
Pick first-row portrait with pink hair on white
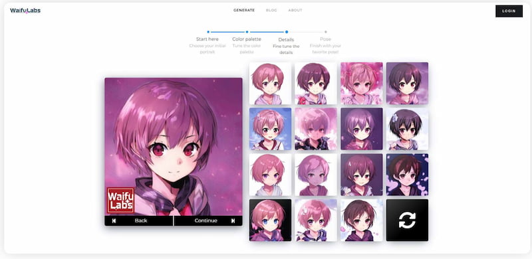click(270, 83)
